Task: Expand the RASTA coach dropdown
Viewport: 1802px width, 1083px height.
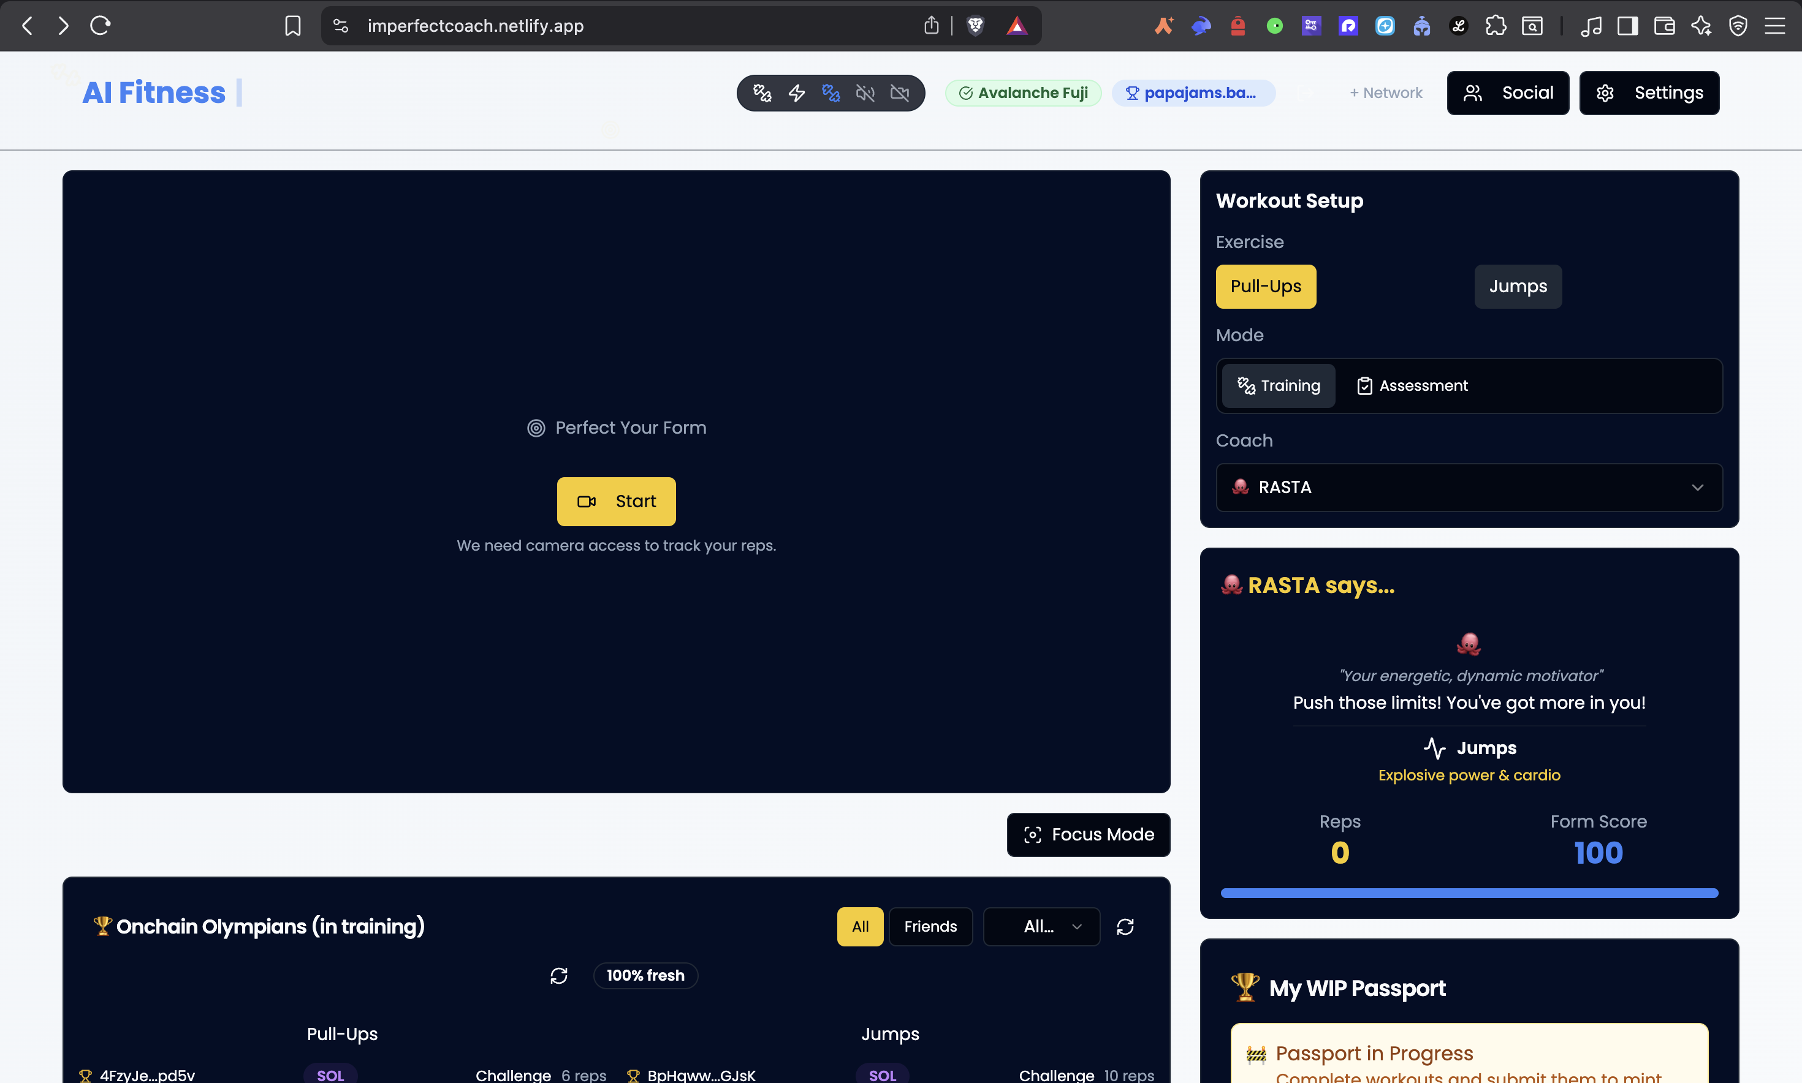Action: pos(1469,487)
